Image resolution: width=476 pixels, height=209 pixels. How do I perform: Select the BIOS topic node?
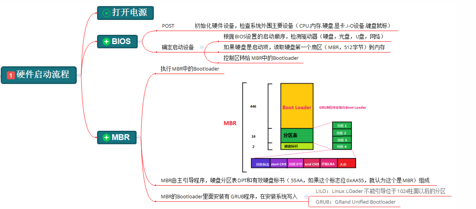[117, 42]
